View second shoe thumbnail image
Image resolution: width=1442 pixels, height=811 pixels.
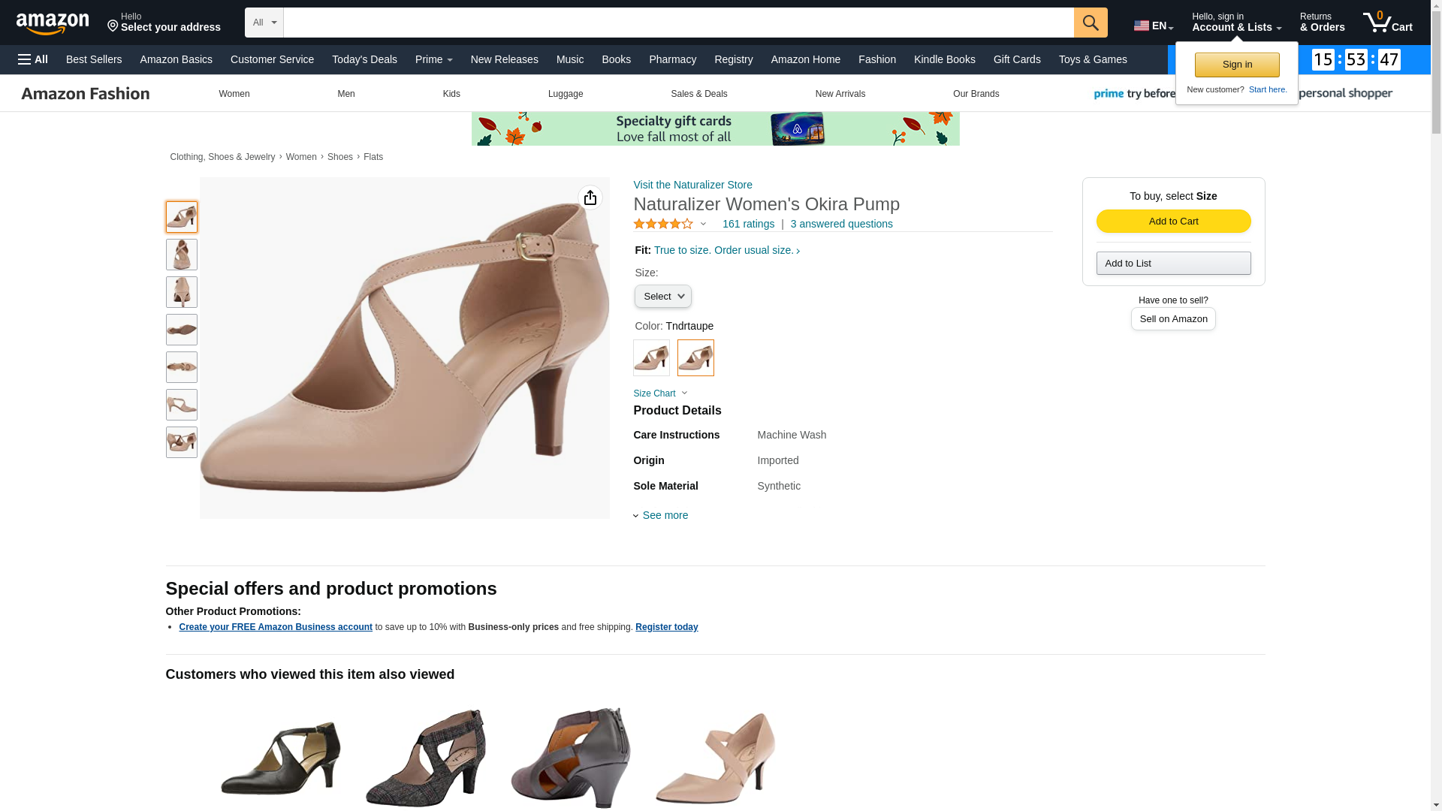[x=181, y=255]
